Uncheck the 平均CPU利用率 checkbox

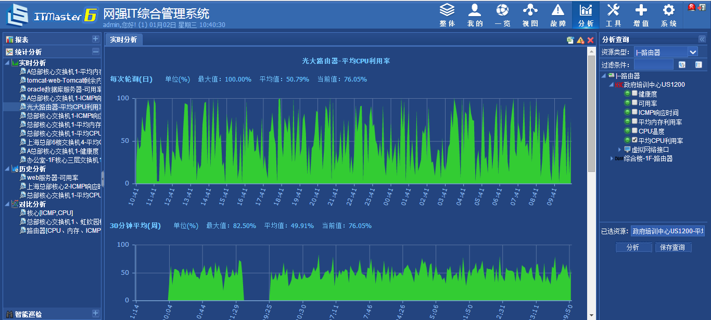[634, 140]
